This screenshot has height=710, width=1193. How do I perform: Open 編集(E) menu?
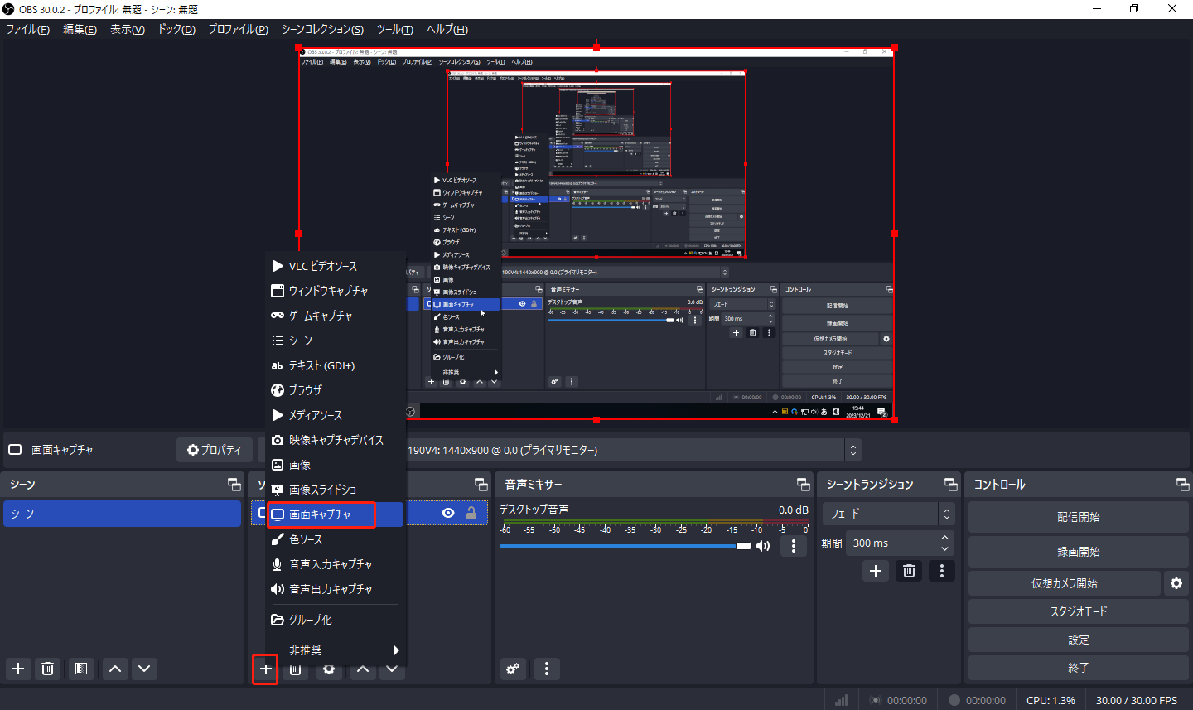tap(80, 29)
